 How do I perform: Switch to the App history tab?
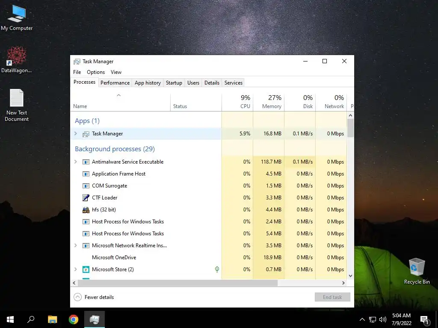(148, 83)
